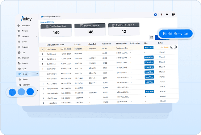Open row menu for Mar-05-2024 03:13 PM entry
Image resolution: width=201 pixels, height=135 pixels.
coord(43,54)
